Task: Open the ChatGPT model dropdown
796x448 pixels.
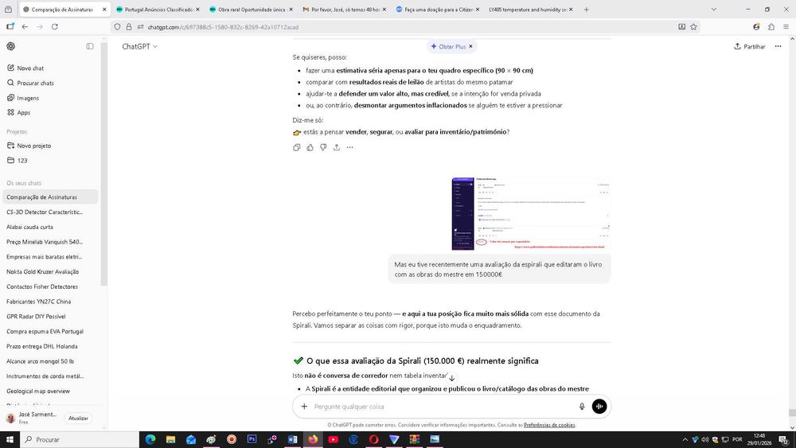Action: click(139, 46)
